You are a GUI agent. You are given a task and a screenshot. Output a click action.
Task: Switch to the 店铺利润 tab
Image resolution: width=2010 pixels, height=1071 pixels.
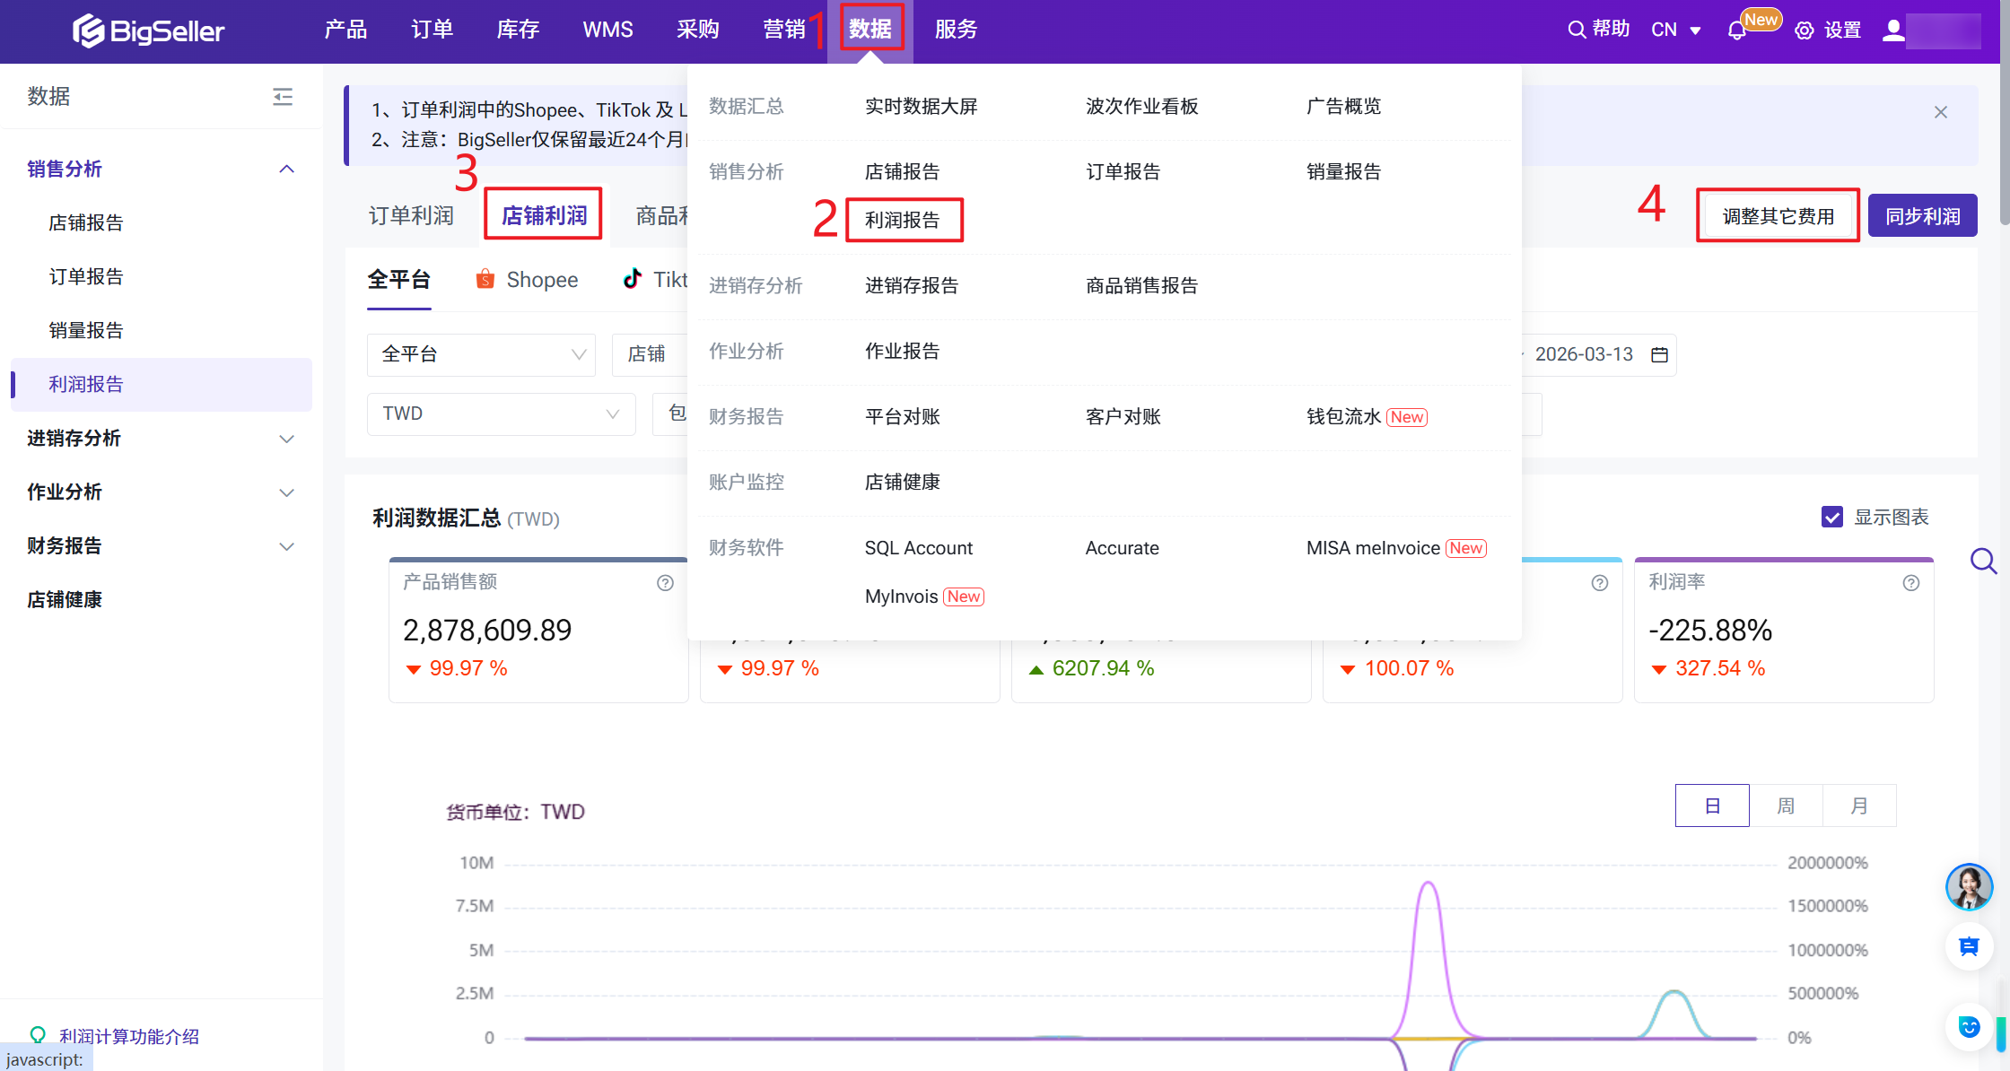tap(544, 215)
